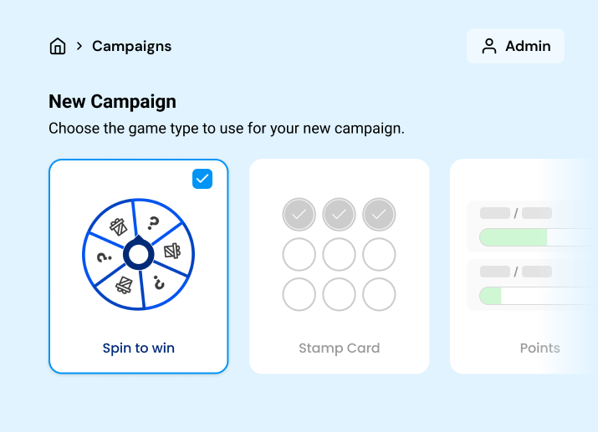
Task: Click the Spin to win label
Action: pos(138,348)
